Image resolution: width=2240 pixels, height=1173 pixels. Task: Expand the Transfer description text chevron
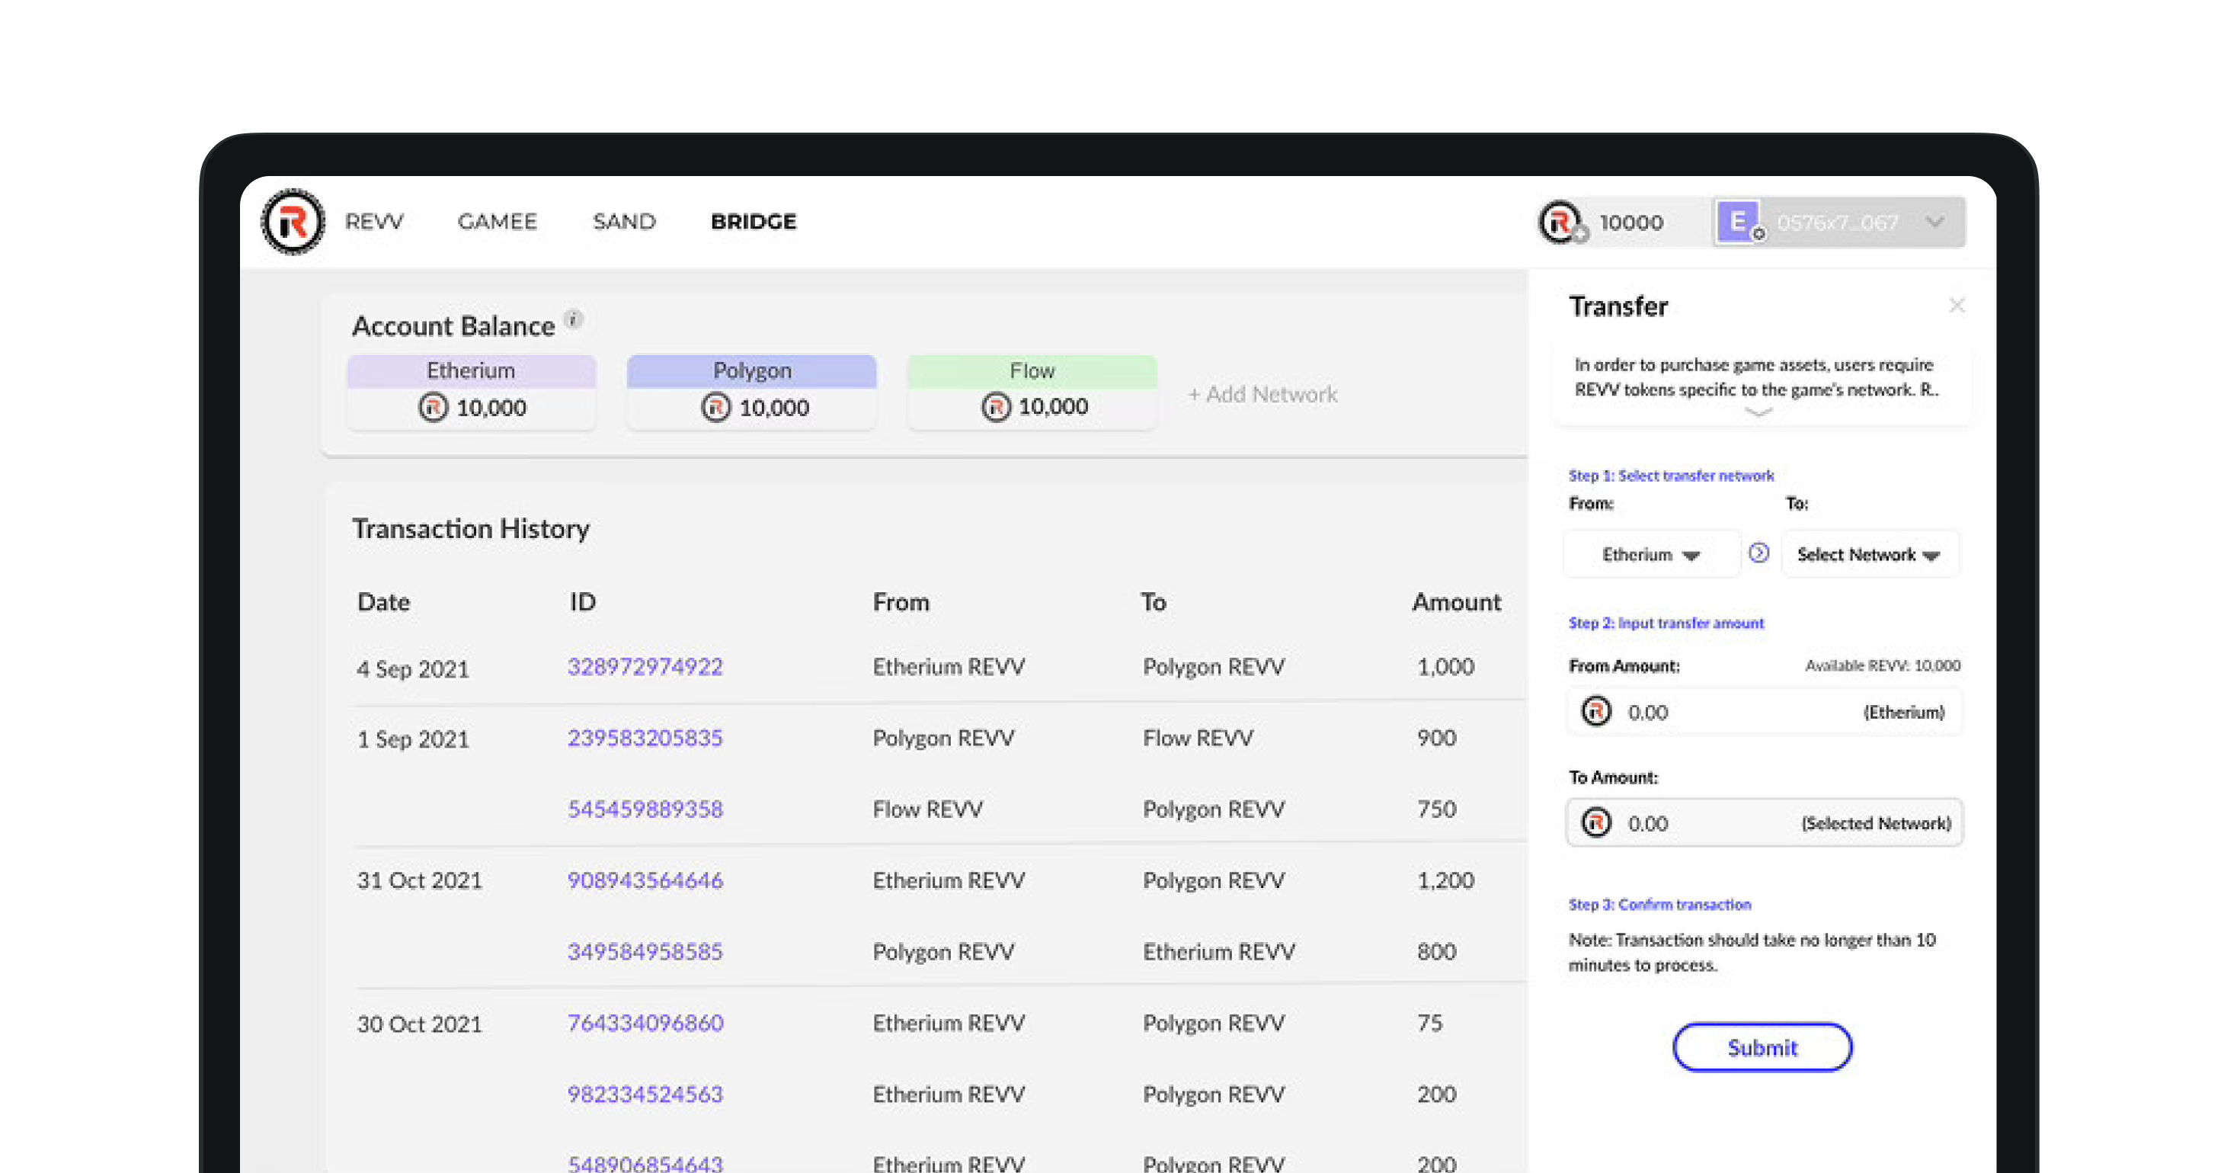1759,412
